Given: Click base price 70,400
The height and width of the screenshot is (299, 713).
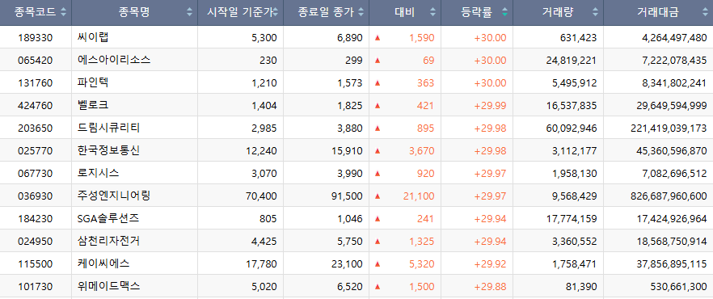Looking at the screenshot, I should 261,196.
